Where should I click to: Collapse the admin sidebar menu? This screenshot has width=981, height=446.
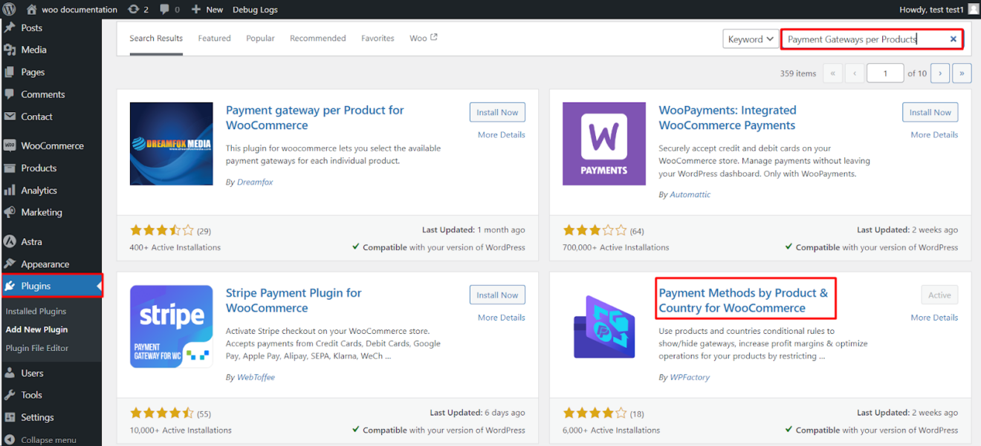point(12,439)
